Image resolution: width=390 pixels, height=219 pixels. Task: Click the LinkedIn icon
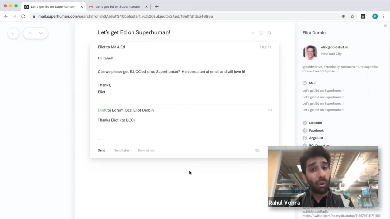tap(305, 123)
